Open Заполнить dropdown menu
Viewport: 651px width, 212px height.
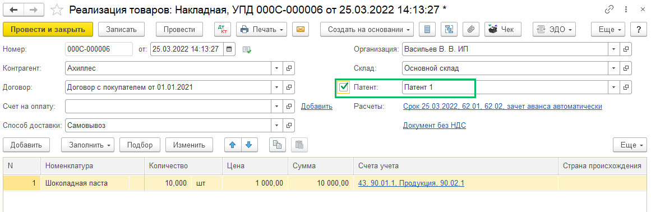tap(88, 145)
